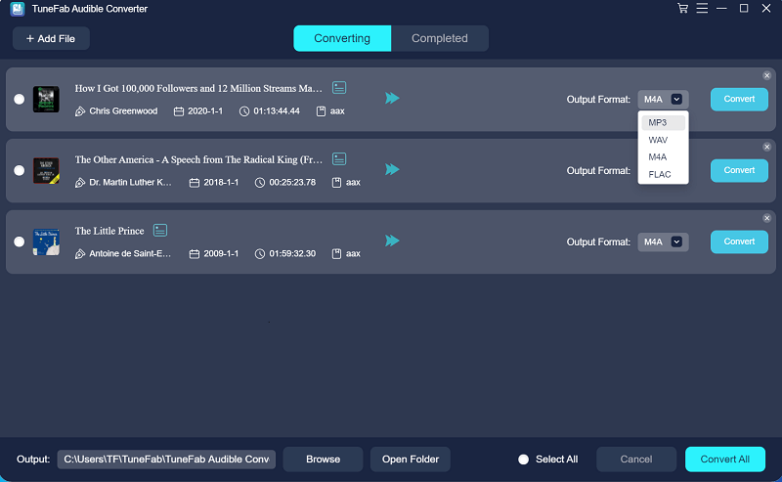
Task: Click tag editor icon beside How I Got 100,000 Followers
Action: point(339,88)
